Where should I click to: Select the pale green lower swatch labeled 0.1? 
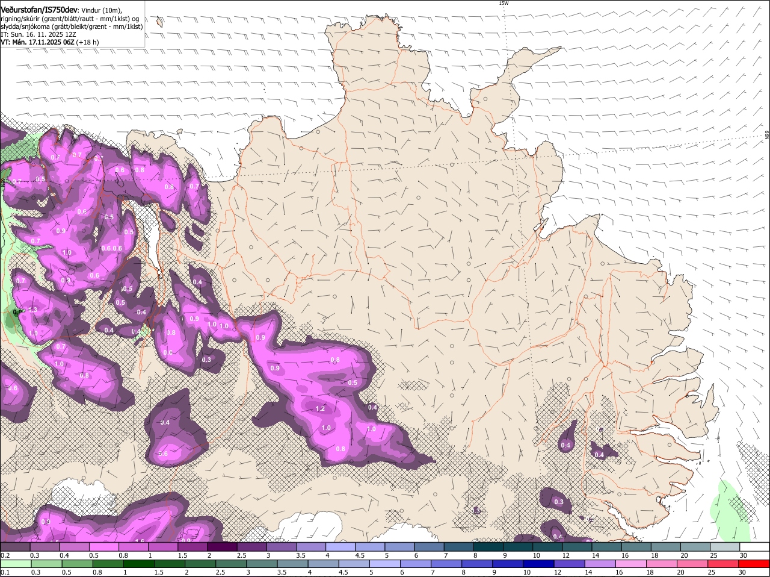point(16,564)
